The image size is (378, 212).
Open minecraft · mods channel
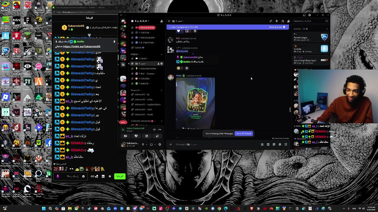[x=147, y=115]
